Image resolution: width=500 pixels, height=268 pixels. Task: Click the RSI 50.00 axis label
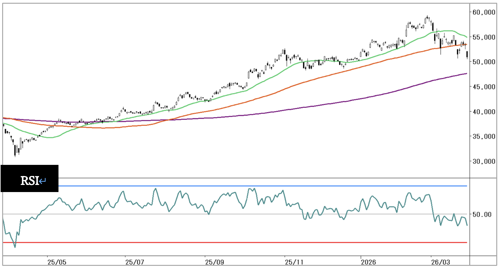482,215
